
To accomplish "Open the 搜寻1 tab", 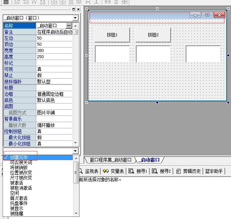I will 138,171.
